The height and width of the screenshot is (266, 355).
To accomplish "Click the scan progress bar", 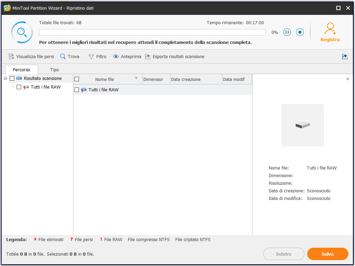I will 152,33.
